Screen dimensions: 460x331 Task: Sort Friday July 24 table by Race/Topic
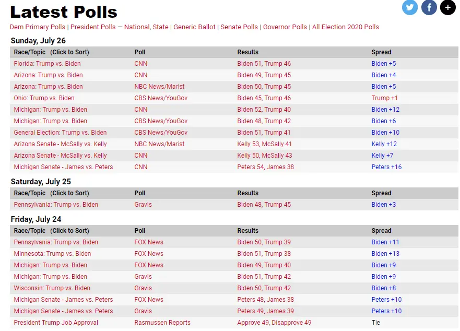coord(51,231)
